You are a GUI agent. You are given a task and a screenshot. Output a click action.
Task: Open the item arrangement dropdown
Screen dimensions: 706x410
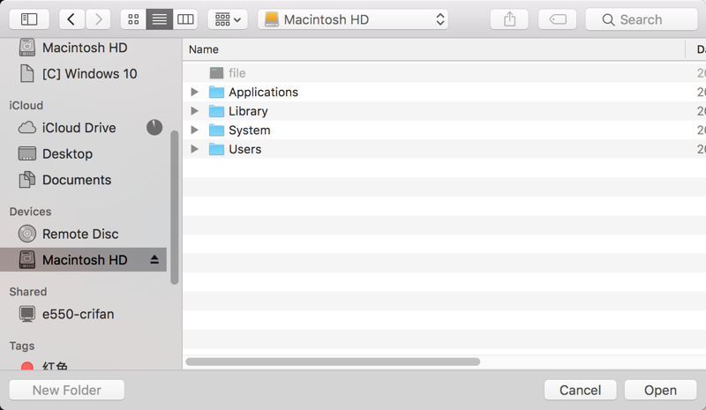[x=228, y=19]
